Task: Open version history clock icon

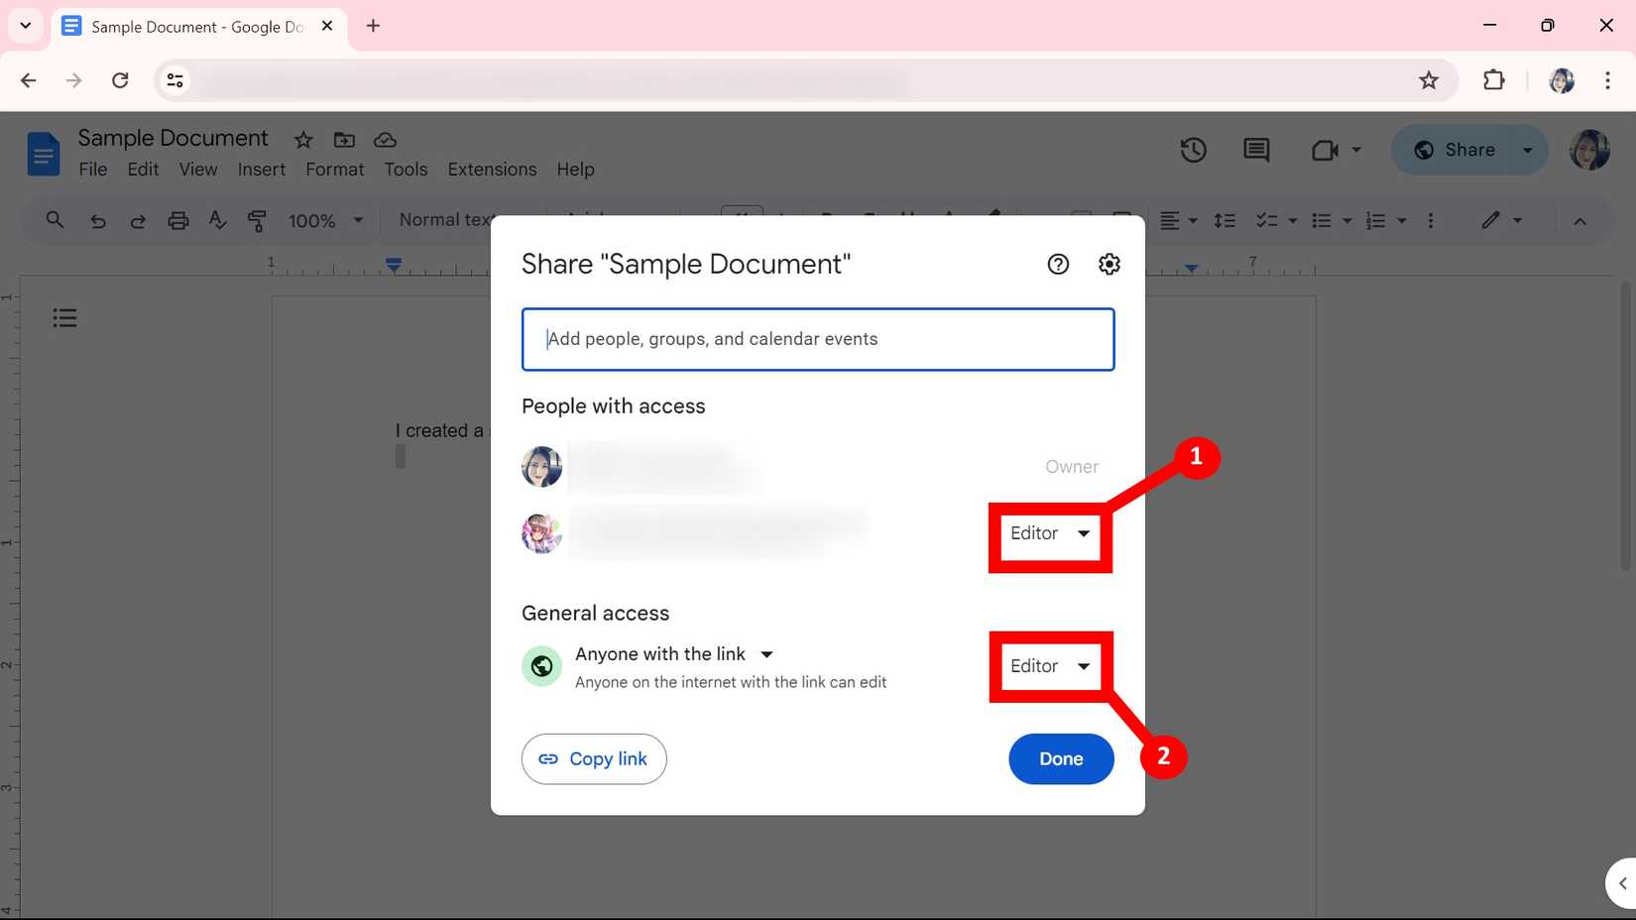Action: coord(1193,150)
